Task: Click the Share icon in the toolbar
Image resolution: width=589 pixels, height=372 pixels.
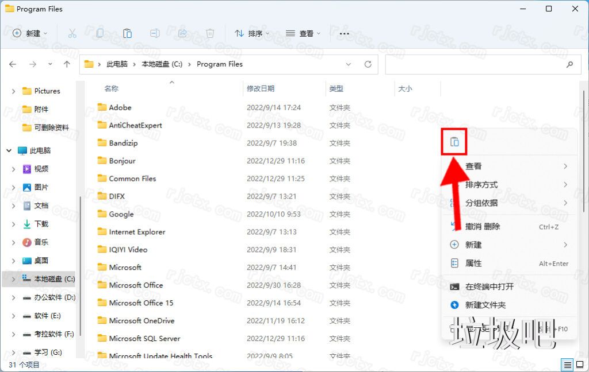Action: (182, 33)
